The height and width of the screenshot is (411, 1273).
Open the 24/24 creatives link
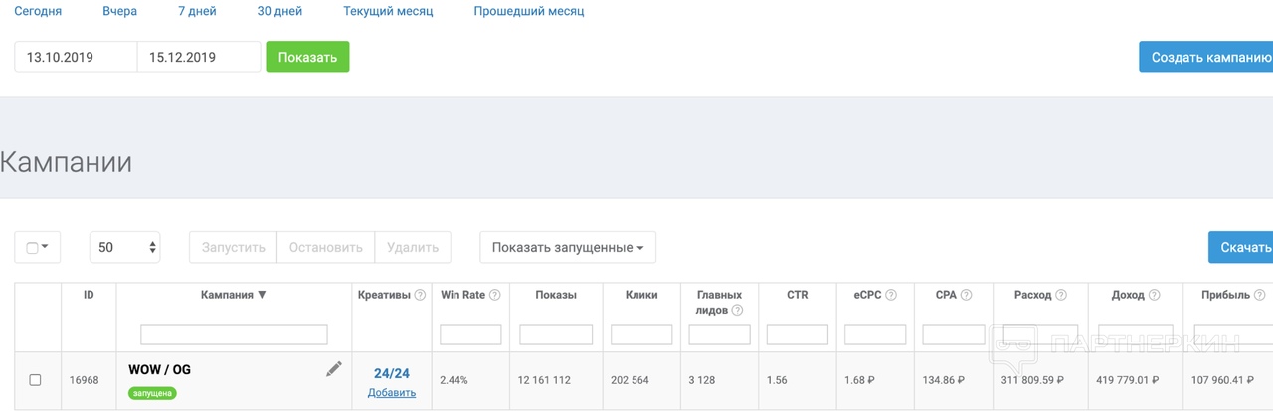pos(392,373)
